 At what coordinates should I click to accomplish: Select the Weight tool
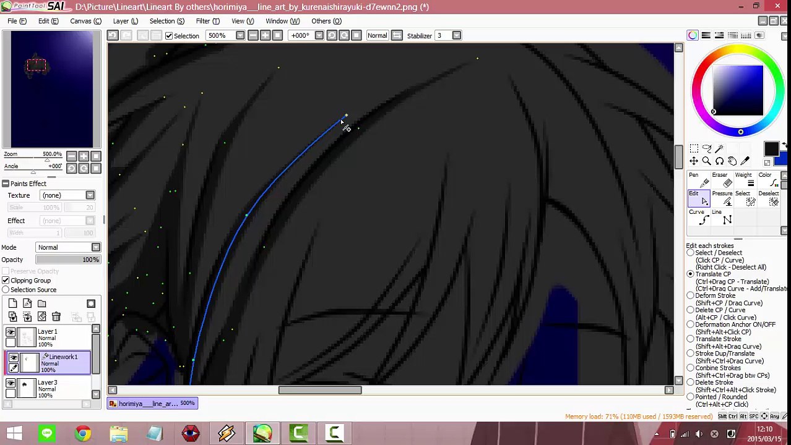746,180
